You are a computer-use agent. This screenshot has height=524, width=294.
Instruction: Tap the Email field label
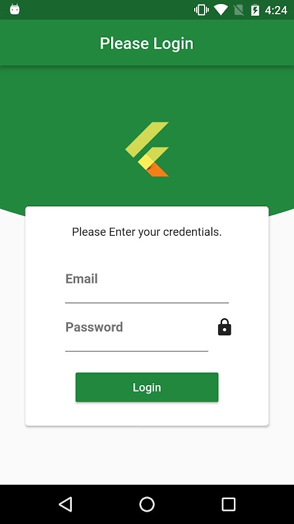[x=81, y=279]
